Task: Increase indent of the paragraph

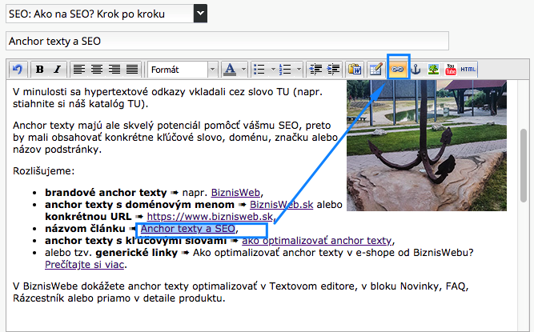Action: click(333, 69)
